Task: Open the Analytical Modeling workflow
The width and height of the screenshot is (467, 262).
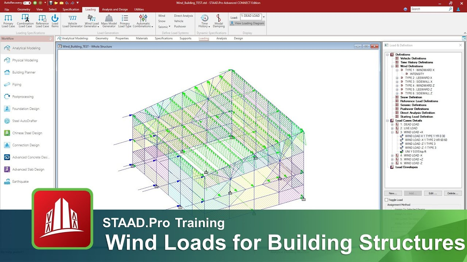Action: coord(27,48)
